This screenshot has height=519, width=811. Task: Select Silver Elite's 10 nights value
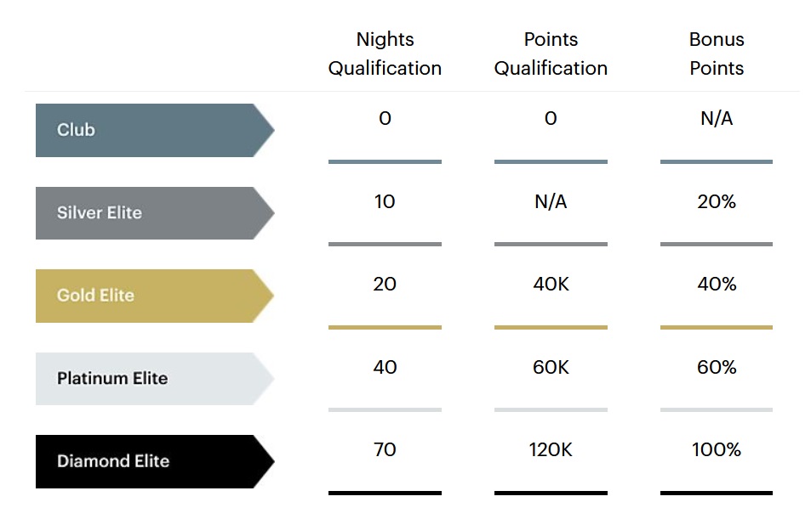385,201
